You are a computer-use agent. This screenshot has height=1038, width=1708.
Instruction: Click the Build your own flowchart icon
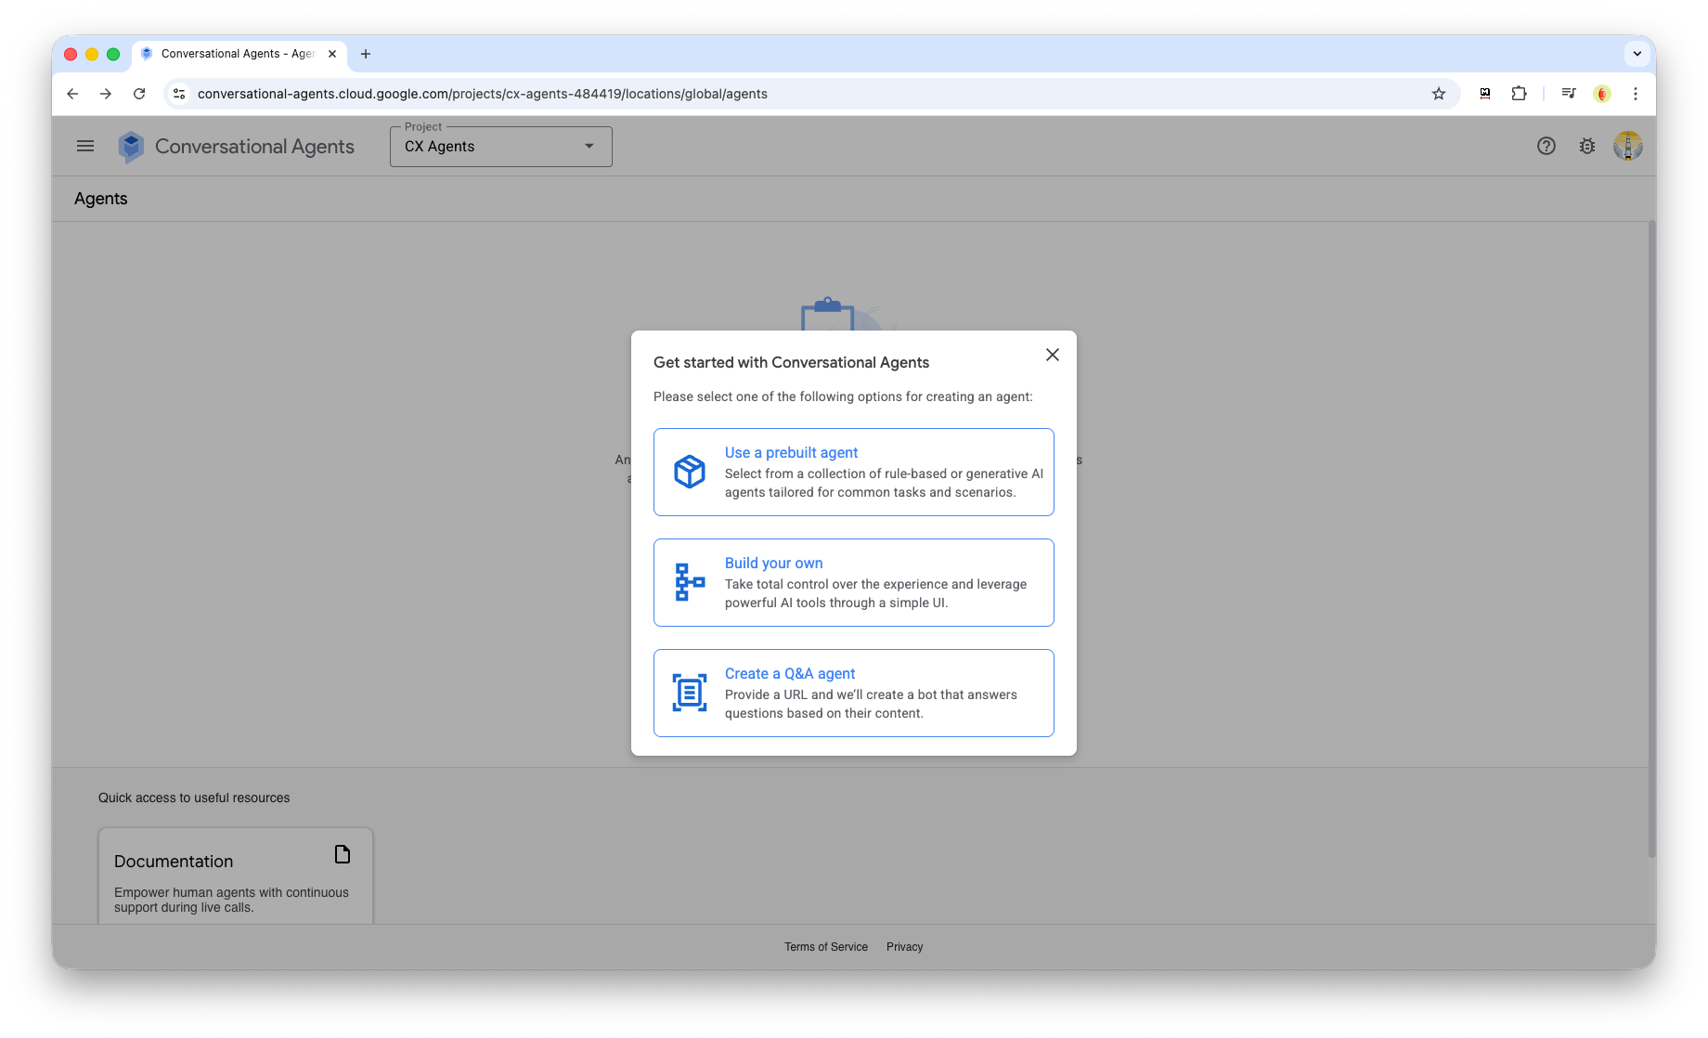tap(689, 582)
